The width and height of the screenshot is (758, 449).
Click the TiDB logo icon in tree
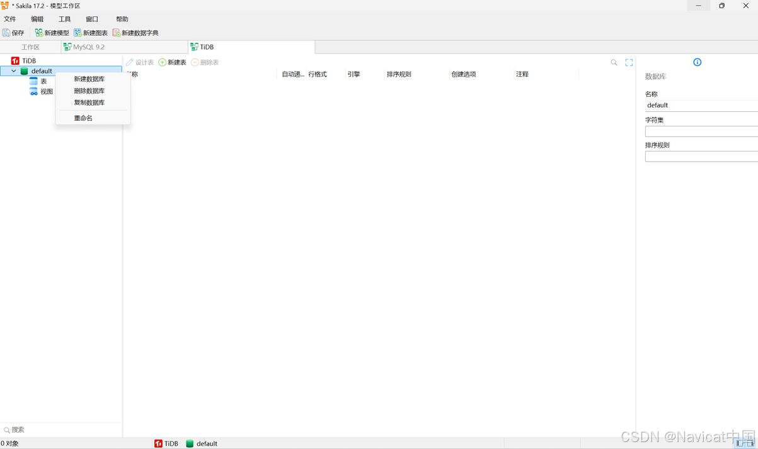15,61
